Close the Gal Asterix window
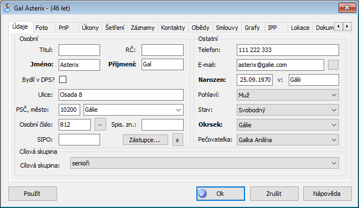The image size is (359, 208). [x=347, y=8]
